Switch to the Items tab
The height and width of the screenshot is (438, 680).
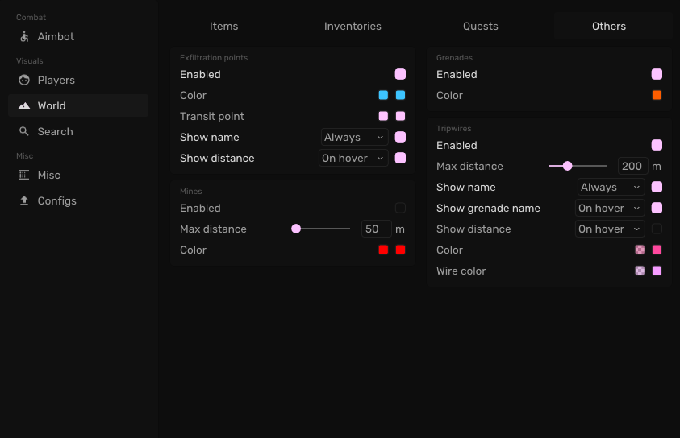[223, 27]
